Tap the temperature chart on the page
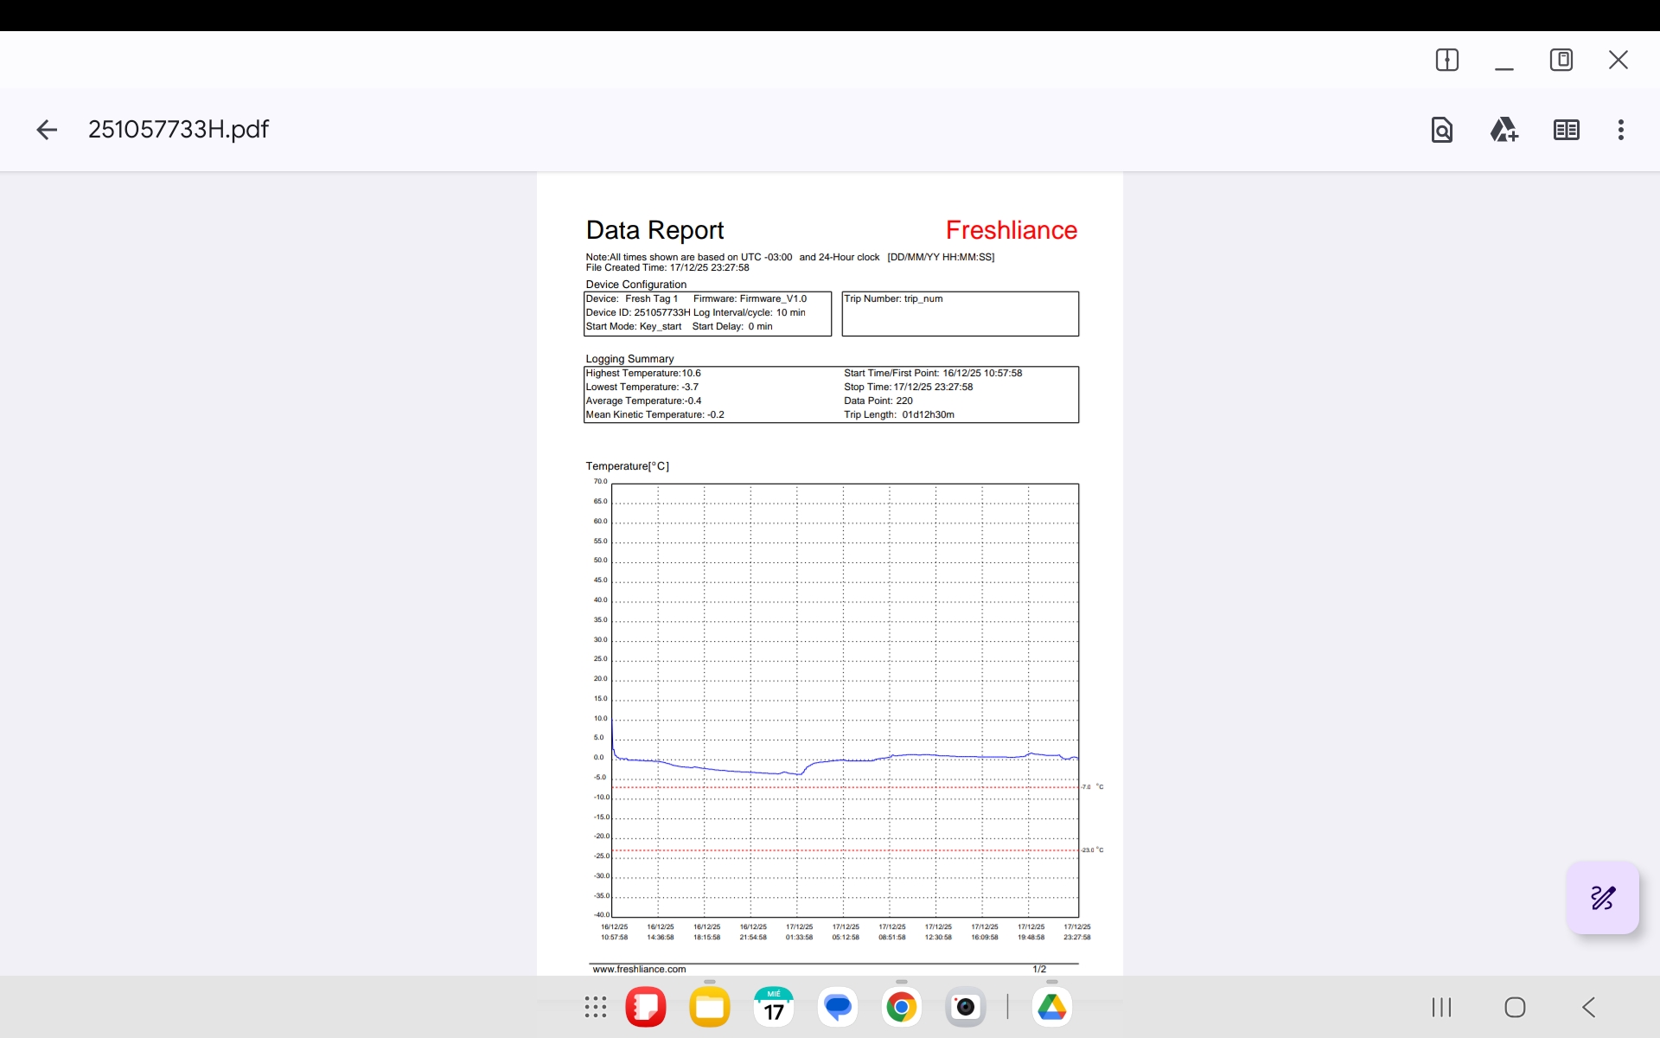The width and height of the screenshot is (1660, 1038). (x=845, y=700)
